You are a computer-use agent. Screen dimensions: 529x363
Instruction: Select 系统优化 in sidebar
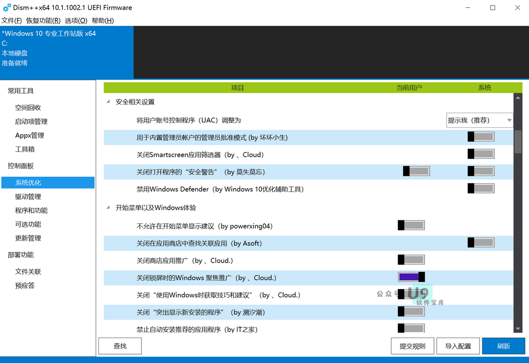[x=48, y=183]
